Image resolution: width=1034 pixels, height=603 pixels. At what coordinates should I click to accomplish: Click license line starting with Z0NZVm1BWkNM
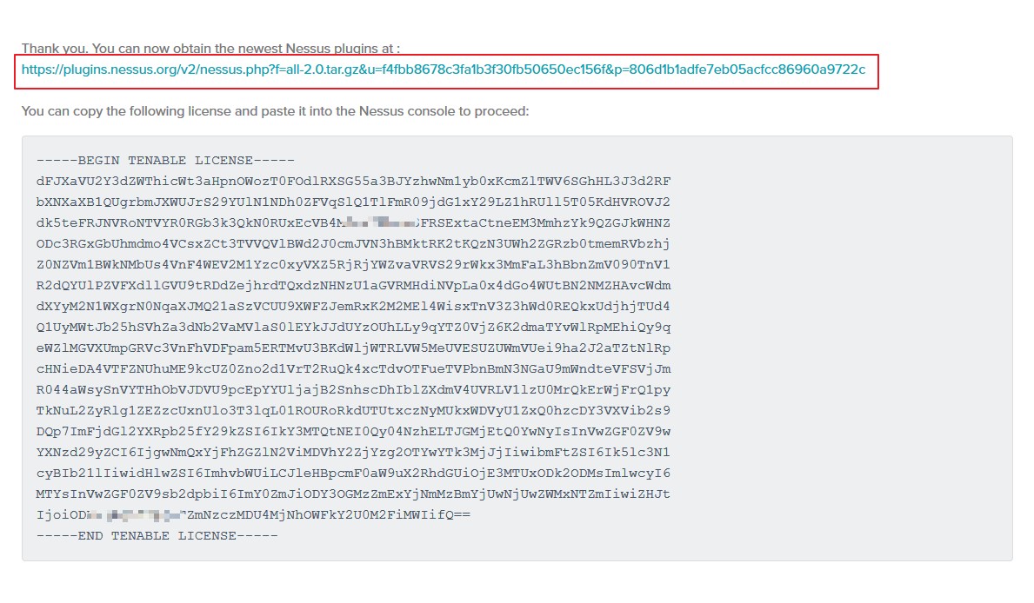(x=353, y=265)
